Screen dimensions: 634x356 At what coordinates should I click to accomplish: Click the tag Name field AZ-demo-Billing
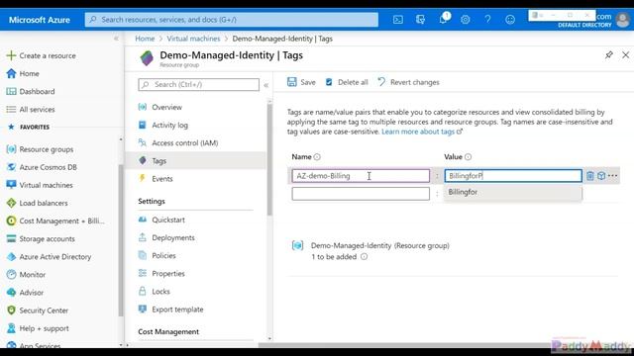click(361, 176)
